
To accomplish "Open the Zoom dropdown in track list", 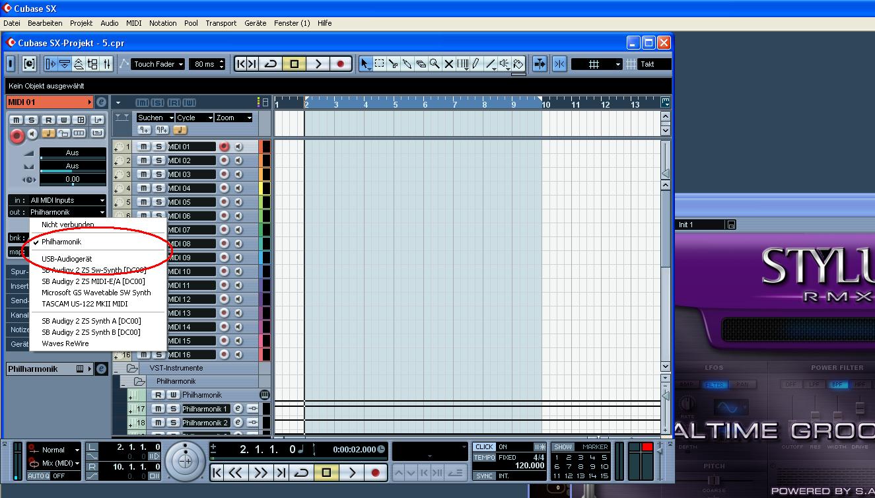I will [x=233, y=118].
